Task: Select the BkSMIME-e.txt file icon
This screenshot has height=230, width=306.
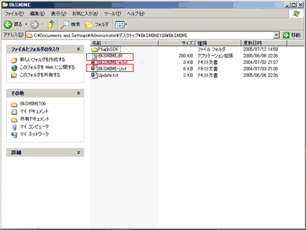Action: pos(94,62)
